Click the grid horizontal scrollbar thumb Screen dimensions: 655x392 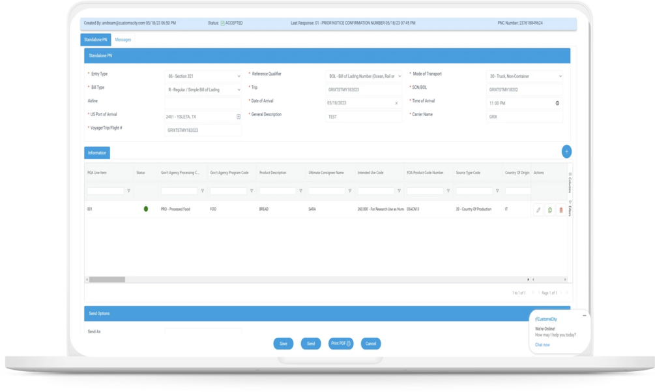[x=107, y=280]
